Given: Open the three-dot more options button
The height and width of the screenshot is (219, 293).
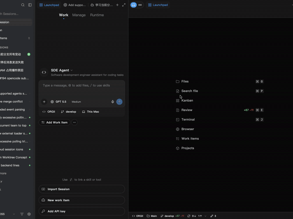Looking at the screenshot, I should click(x=74, y=122).
